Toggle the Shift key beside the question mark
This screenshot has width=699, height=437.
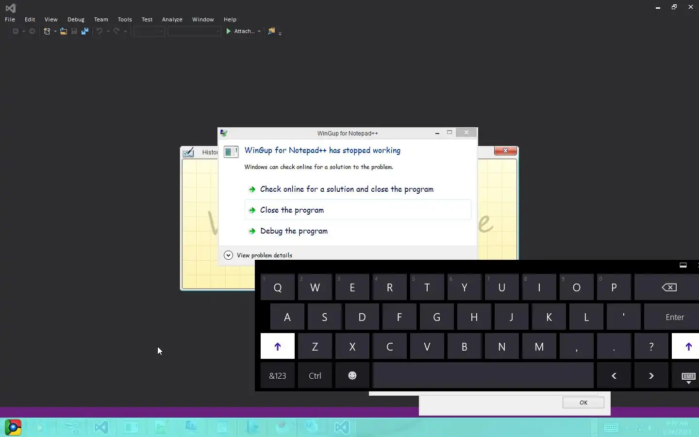(x=685, y=346)
